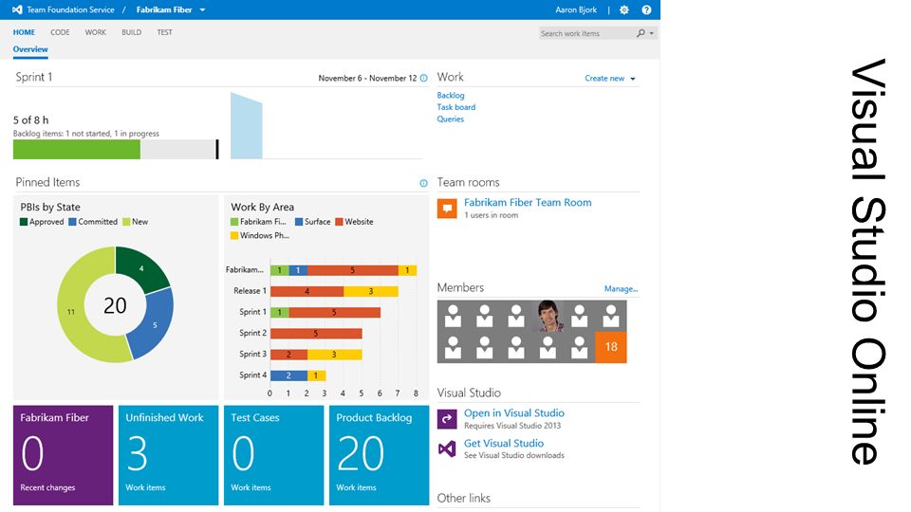Expand the Fabrikam Fiber project dropdown
Viewport: 911px width, 512px height.
click(x=202, y=9)
